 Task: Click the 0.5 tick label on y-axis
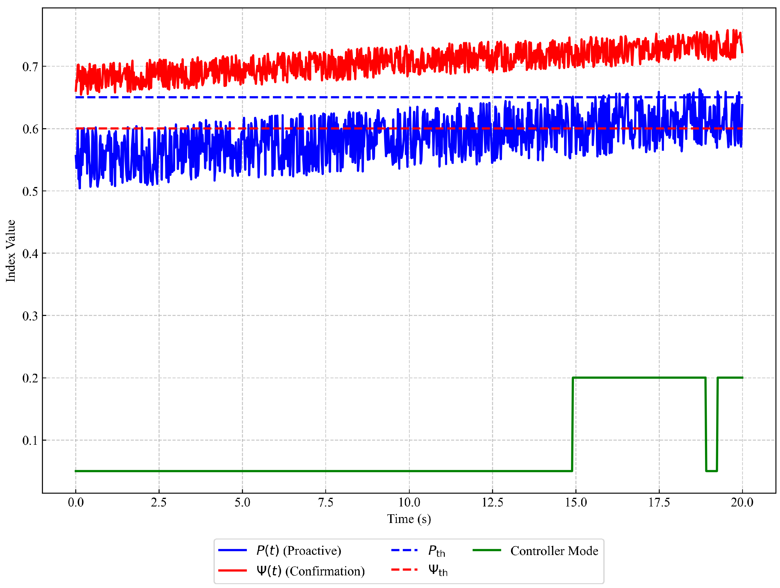click(30, 191)
